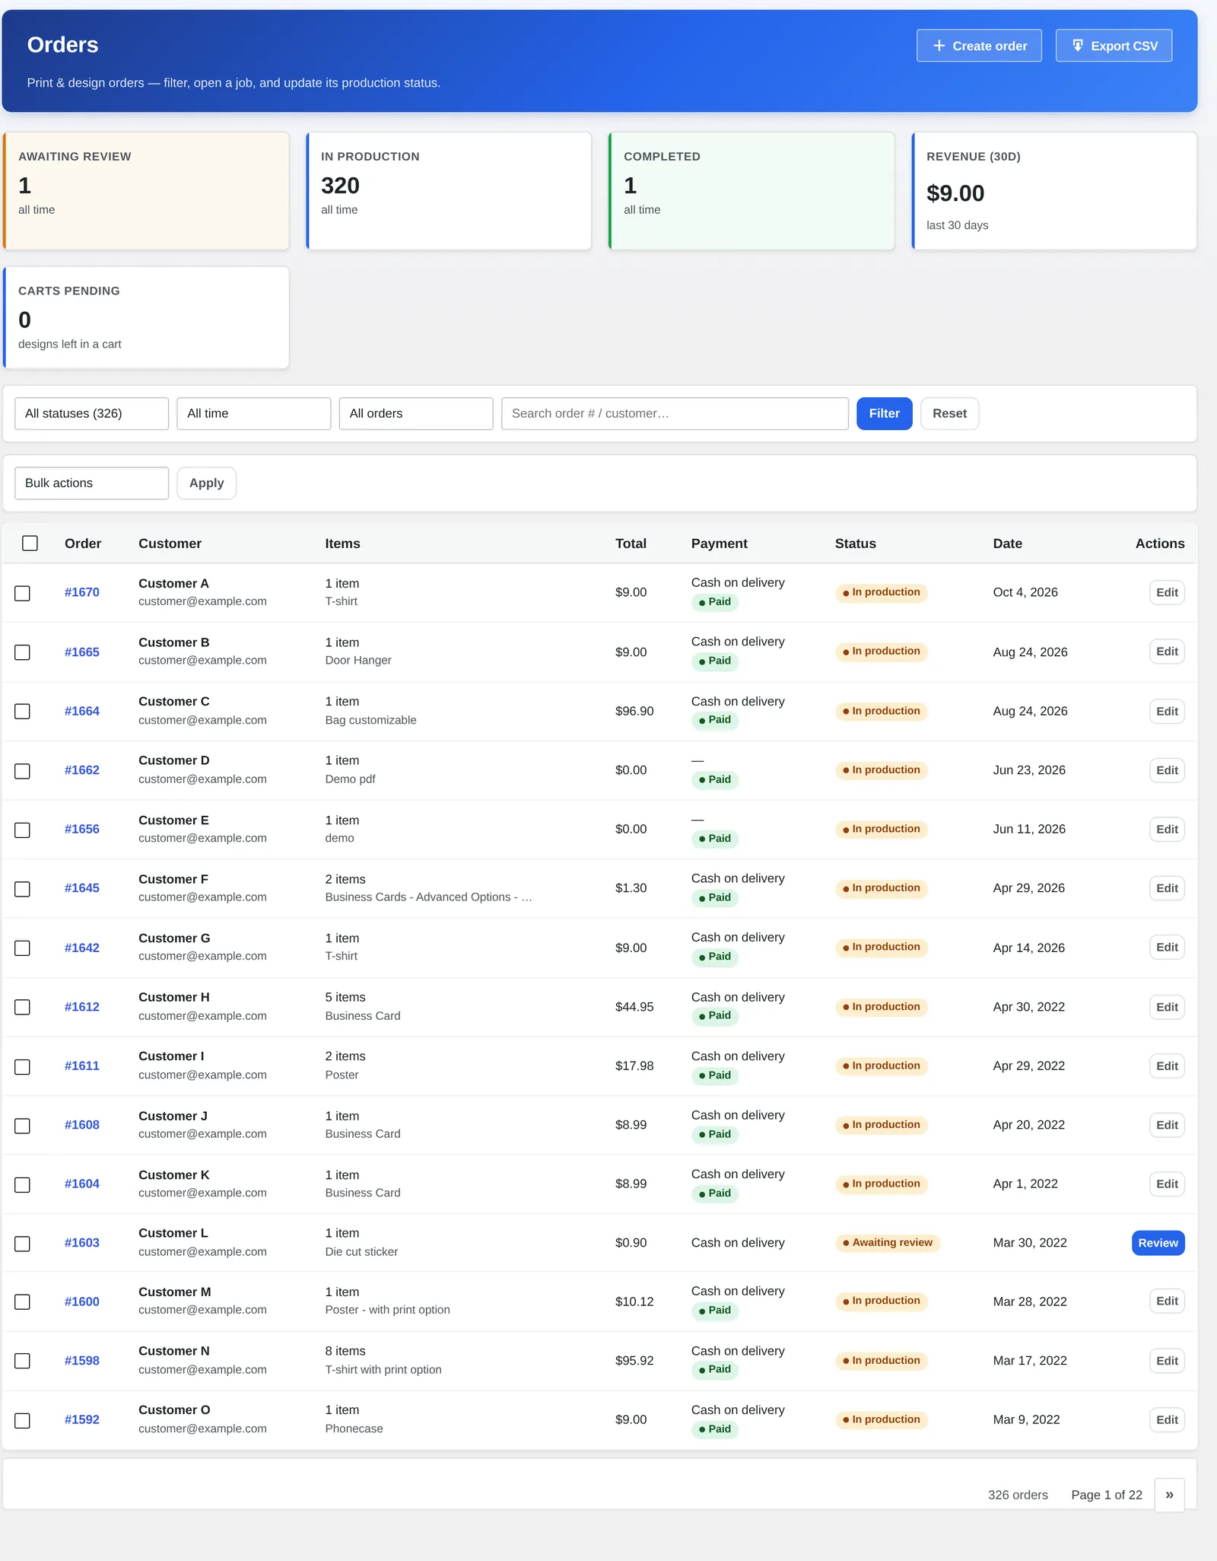This screenshot has width=1217, height=1561.
Task: Reset the order filters
Action: pos(949,413)
